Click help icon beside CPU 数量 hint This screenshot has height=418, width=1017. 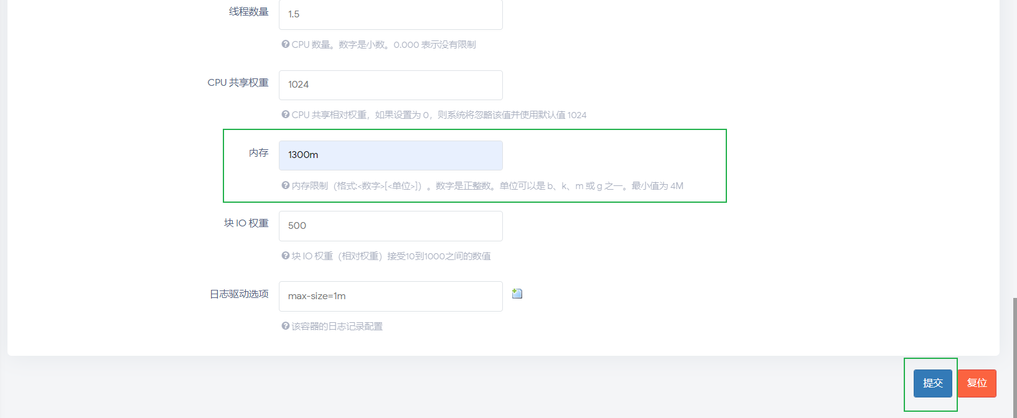[285, 44]
